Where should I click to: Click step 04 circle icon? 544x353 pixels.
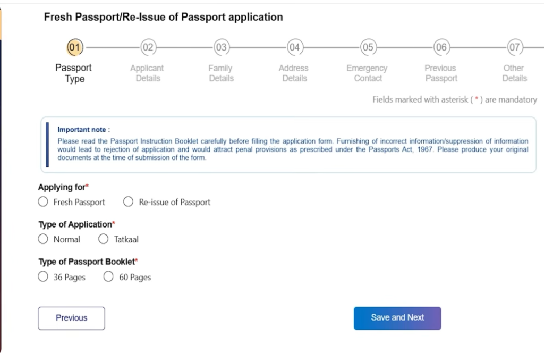coord(294,47)
